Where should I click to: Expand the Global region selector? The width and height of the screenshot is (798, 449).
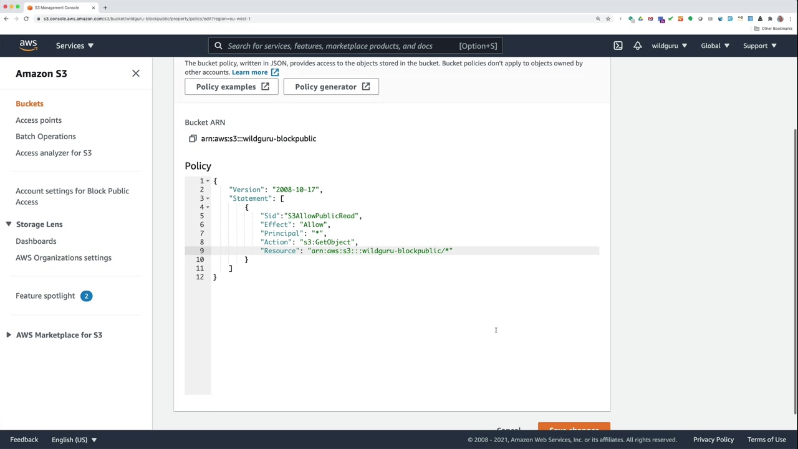714,46
